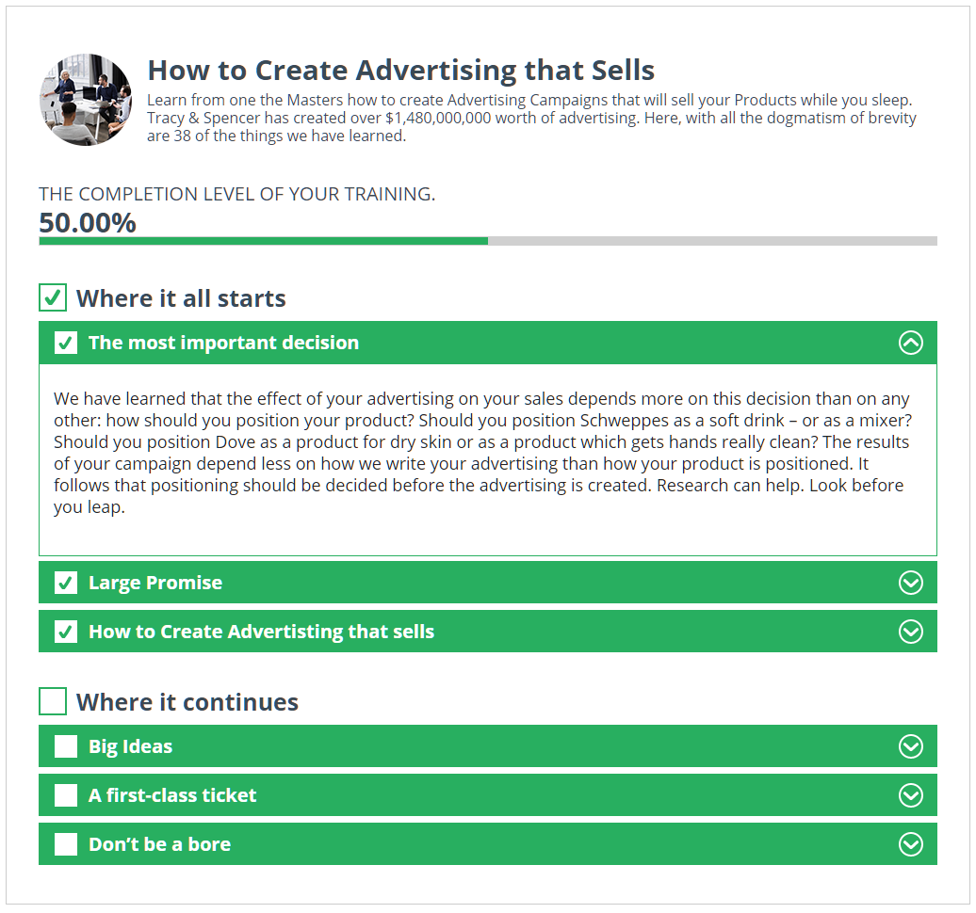Expand 'How to Create Advertisting that sells' chevron

[910, 632]
